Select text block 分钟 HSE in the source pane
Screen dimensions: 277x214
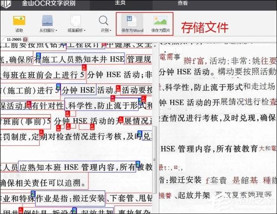point(78,89)
